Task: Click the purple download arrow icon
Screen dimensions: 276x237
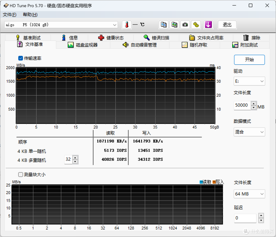Action: [x=208, y=24]
